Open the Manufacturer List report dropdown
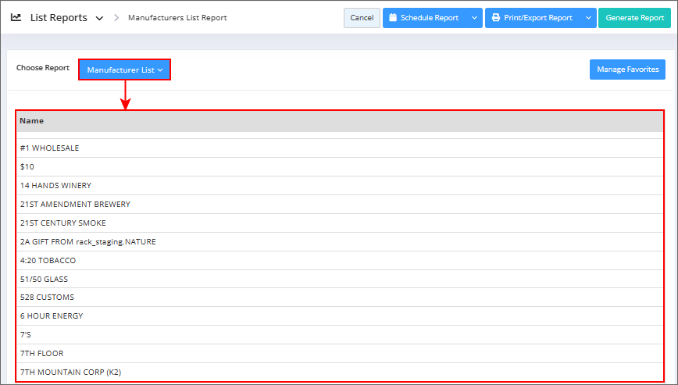The width and height of the screenshot is (678, 385). [124, 70]
